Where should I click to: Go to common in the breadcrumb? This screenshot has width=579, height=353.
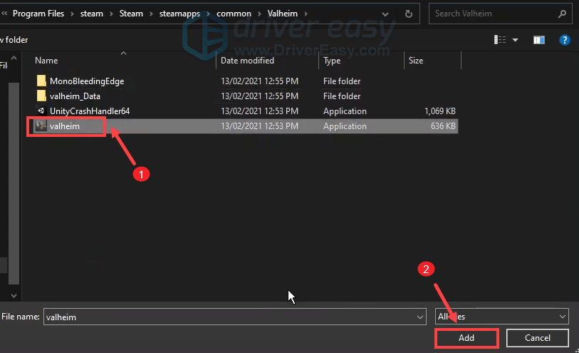234,14
